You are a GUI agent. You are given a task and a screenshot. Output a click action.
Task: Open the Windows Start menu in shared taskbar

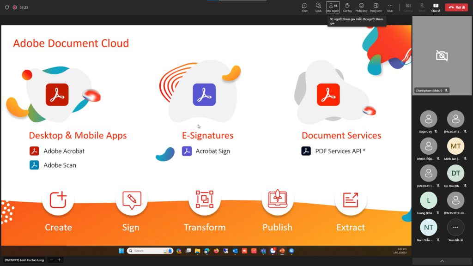pyautogui.click(x=121, y=251)
